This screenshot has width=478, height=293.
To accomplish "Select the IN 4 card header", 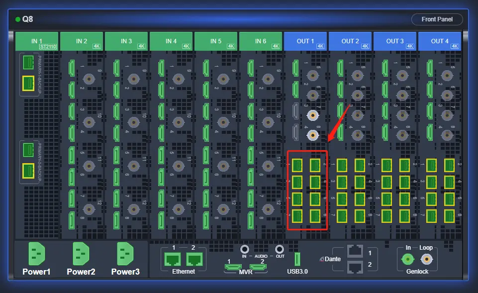I will [x=171, y=41].
